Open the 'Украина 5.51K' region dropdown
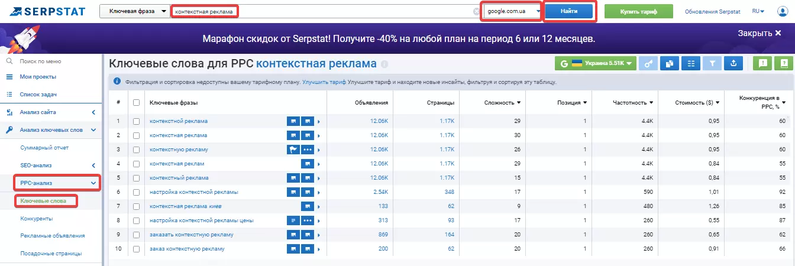 pos(596,63)
